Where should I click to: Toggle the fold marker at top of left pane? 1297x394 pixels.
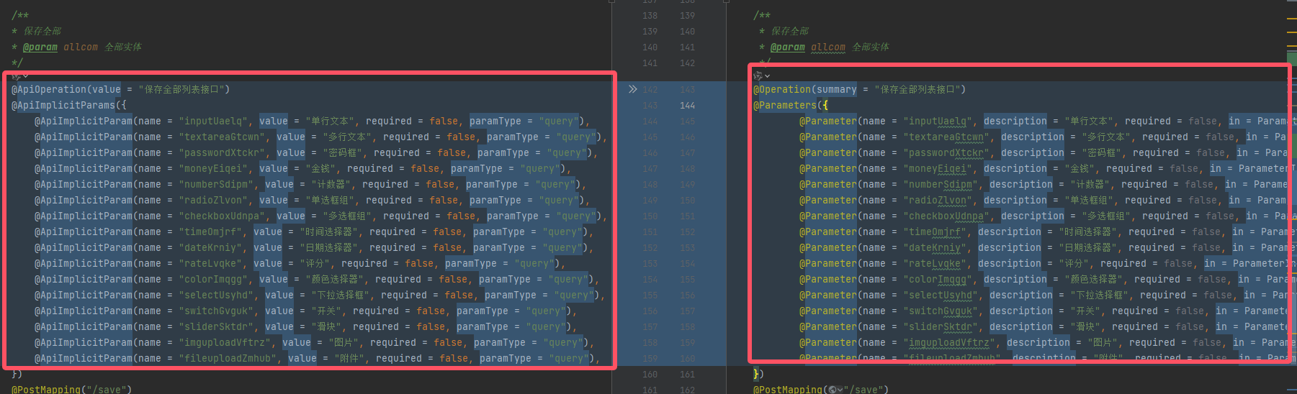(x=612, y=2)
